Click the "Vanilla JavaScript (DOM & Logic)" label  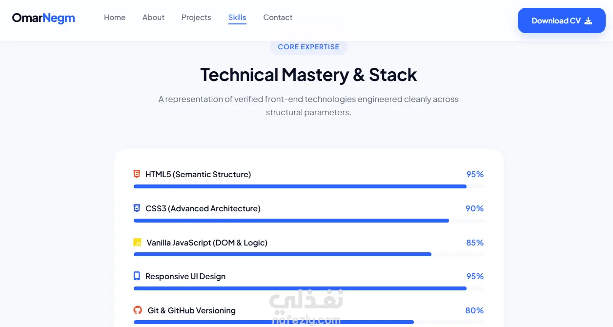pos(207,243)
